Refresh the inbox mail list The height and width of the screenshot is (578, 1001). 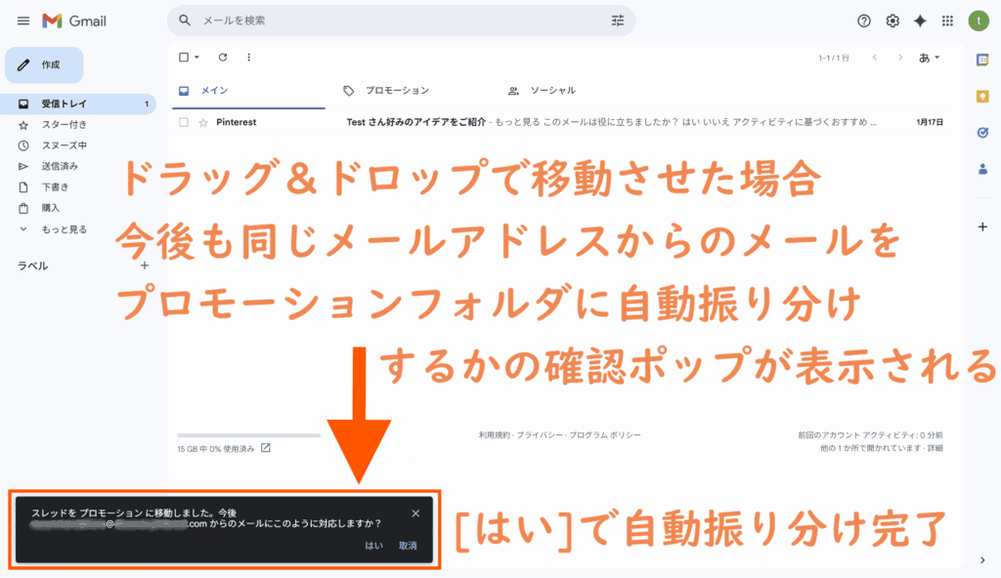(x=223, y=58)
